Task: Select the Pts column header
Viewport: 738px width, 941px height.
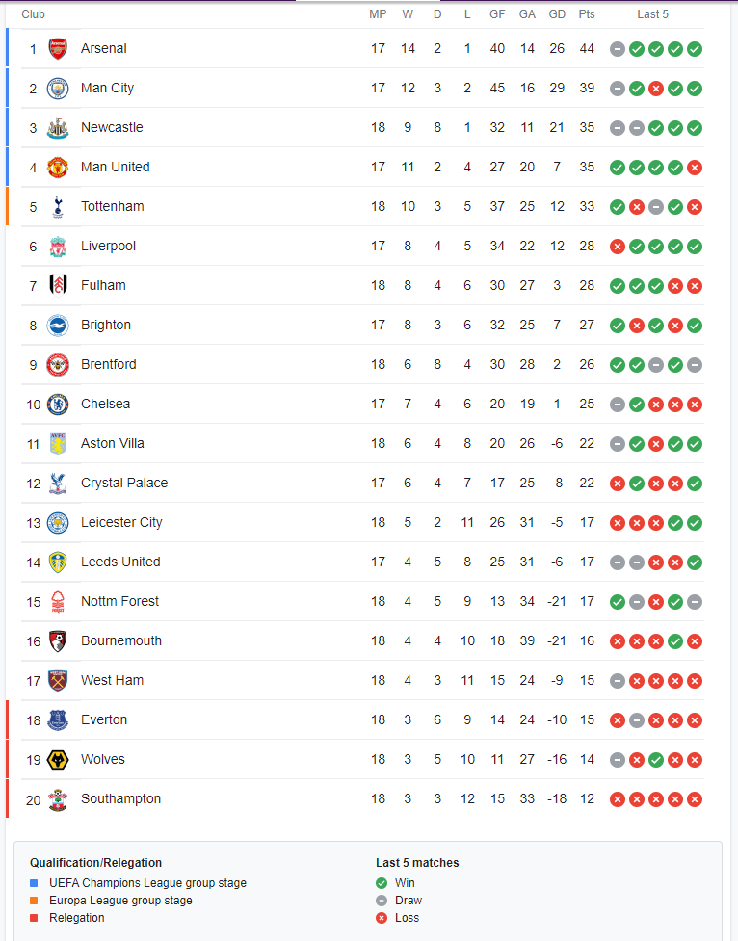Action: [587, 14]
